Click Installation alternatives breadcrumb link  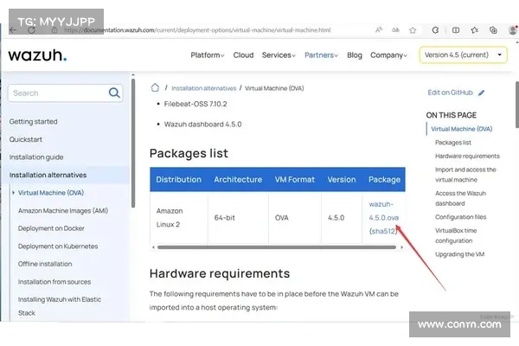click(203, 88)
